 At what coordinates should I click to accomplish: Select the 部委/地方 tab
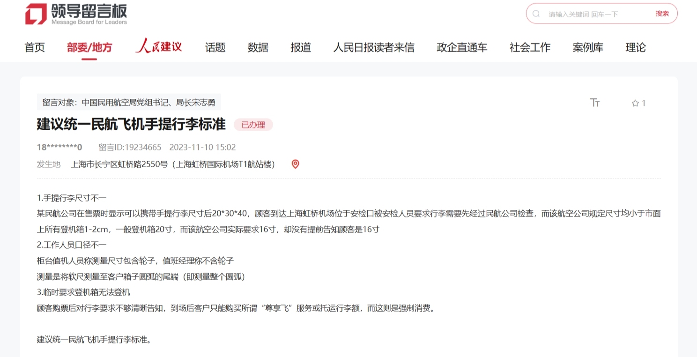click(89, 47)
